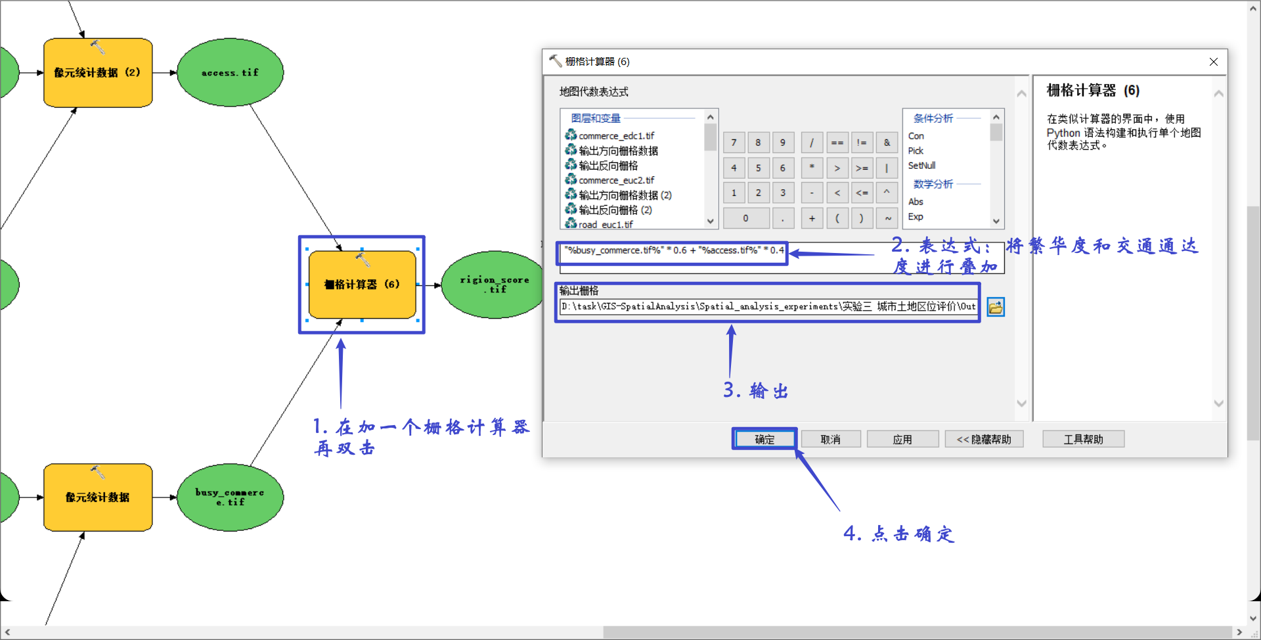Insert the multiplication * operator
This screenshot has width=1261, height=640.
tap(812, 168)
